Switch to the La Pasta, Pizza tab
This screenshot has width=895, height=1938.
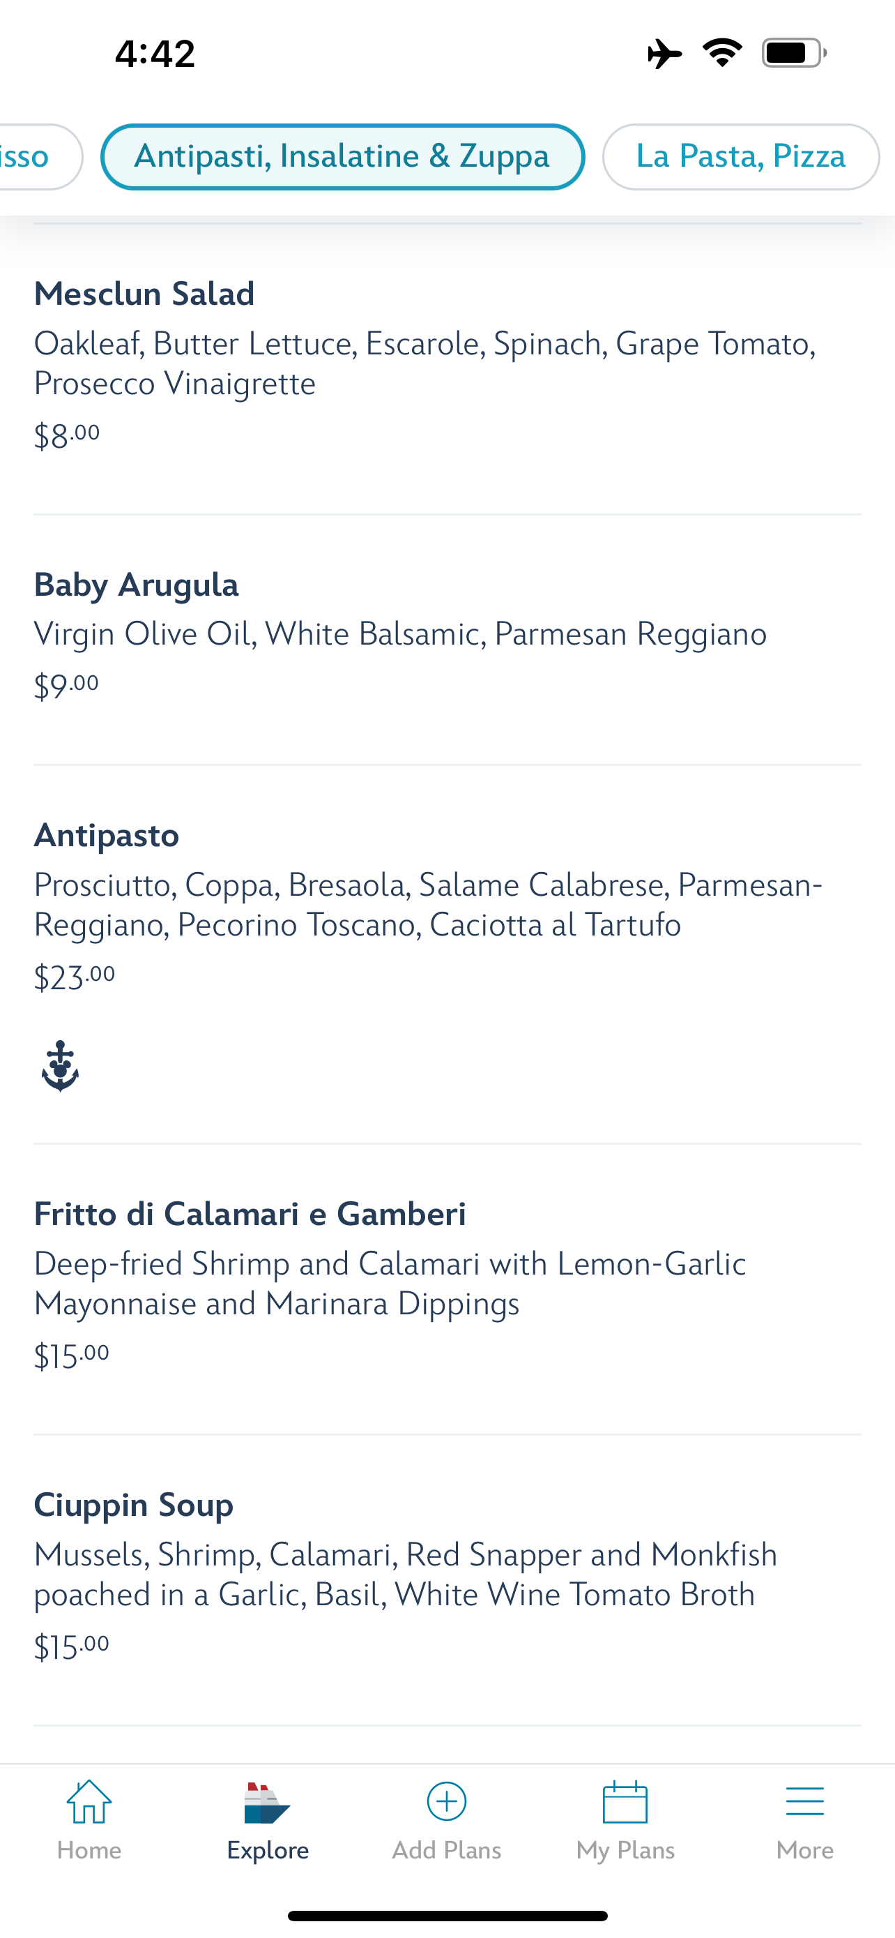tap(740, 156)
